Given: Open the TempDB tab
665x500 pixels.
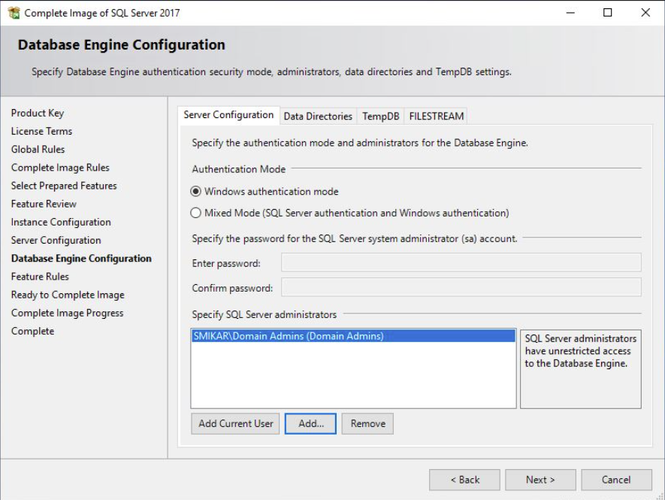Looking at the screenshot, I should (380, 117).
